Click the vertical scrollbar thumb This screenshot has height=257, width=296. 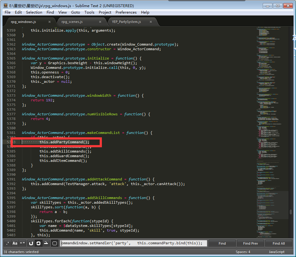click(x=291, y=212)
